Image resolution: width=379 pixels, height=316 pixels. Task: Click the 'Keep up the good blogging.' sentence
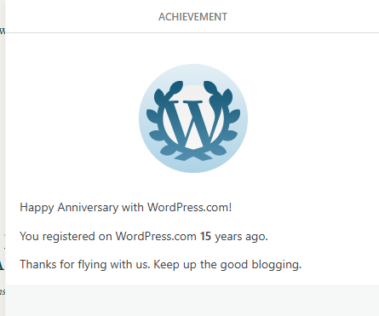pyautogui.click(x=227, y=265)
